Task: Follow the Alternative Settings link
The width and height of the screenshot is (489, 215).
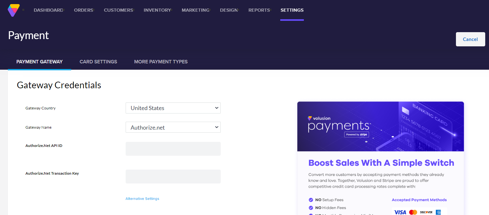Action: tap(142, 199)
